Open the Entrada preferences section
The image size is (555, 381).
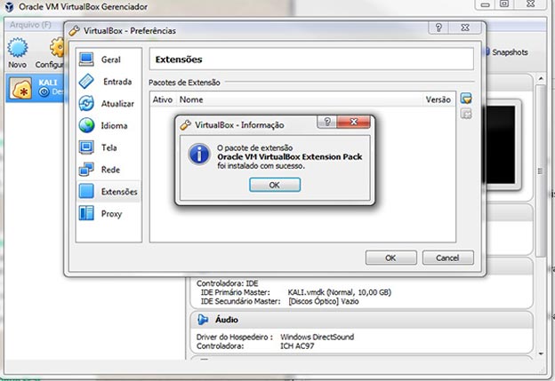[x=109, y=82]
